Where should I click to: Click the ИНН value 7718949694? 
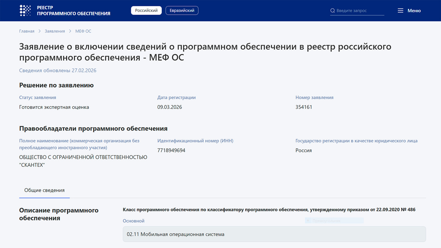171,150
